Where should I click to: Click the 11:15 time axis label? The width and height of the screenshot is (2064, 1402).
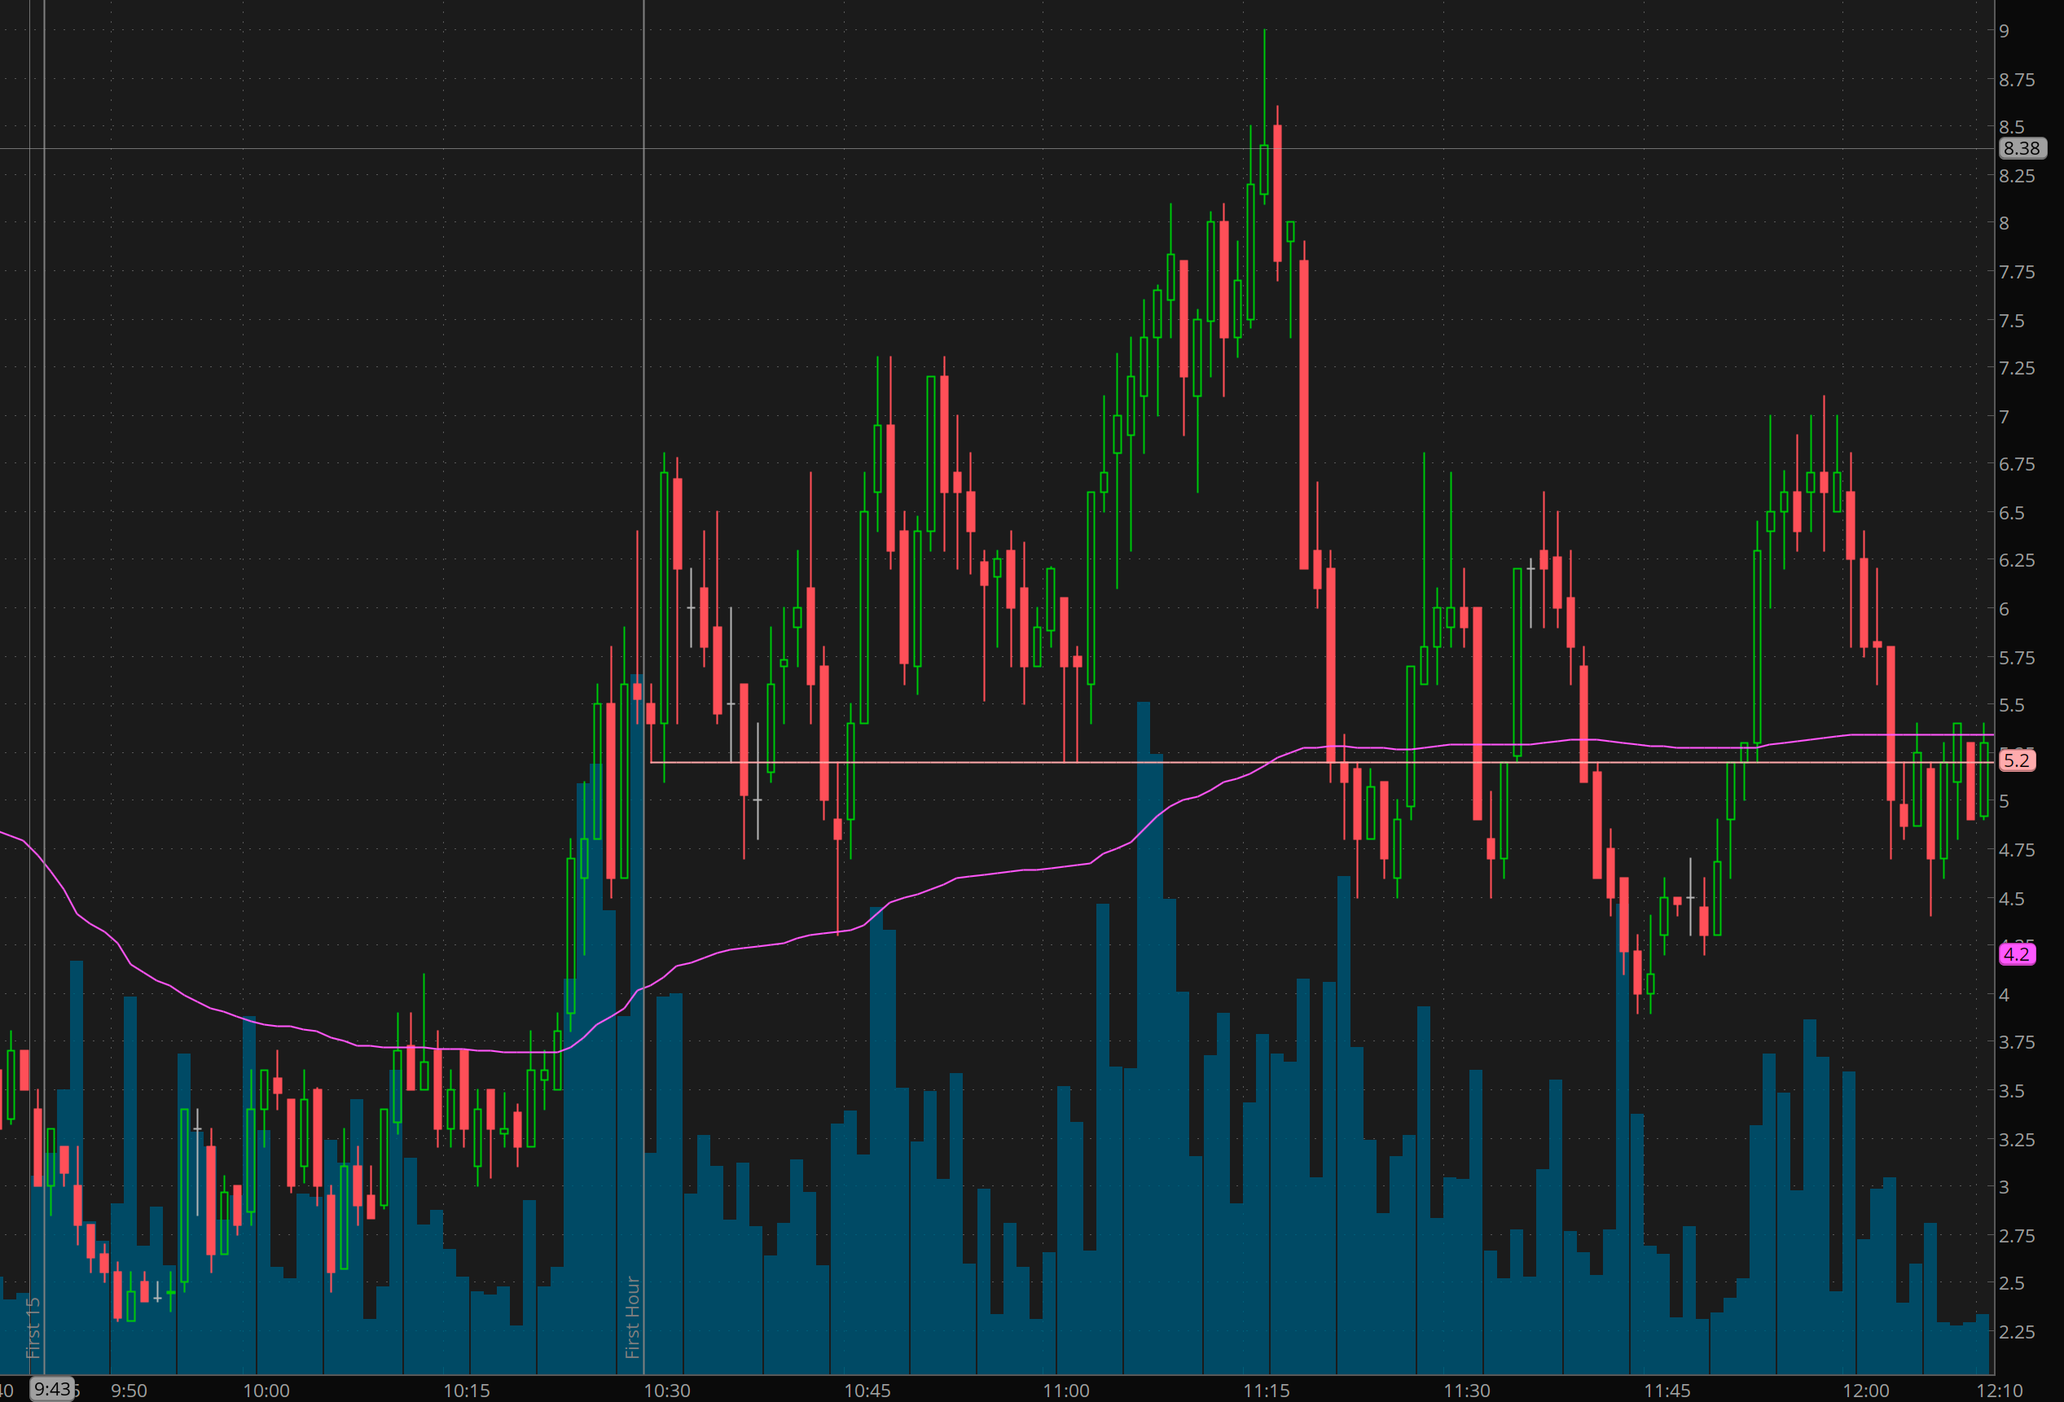[x=1267, y=1391]
